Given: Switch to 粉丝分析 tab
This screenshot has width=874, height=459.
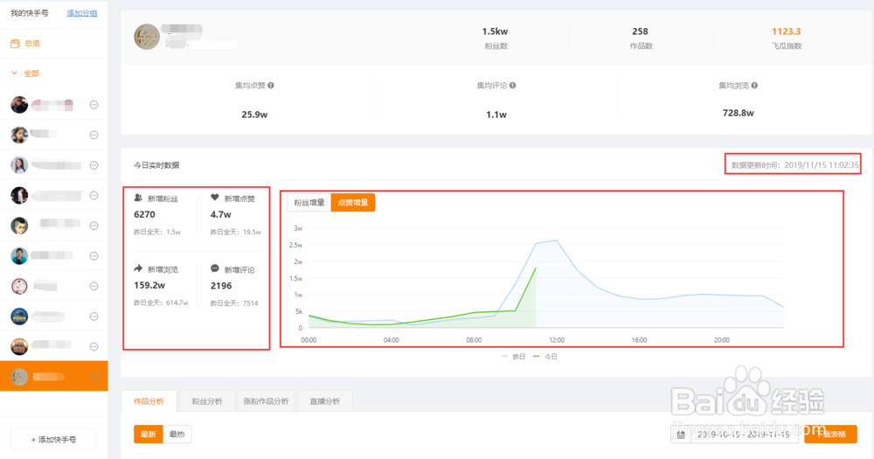Looking at the screenshot, I should point(207,401).
